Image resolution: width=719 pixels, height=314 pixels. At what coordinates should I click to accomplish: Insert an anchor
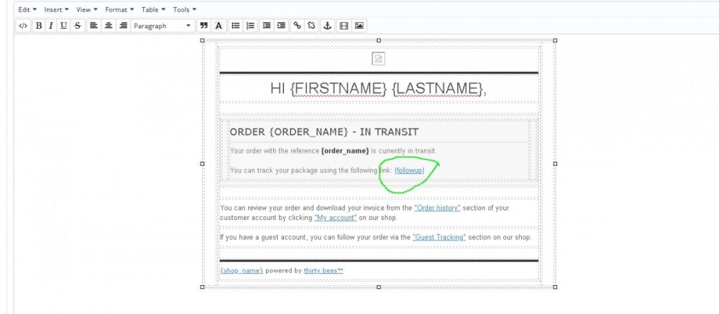point(326,26)
